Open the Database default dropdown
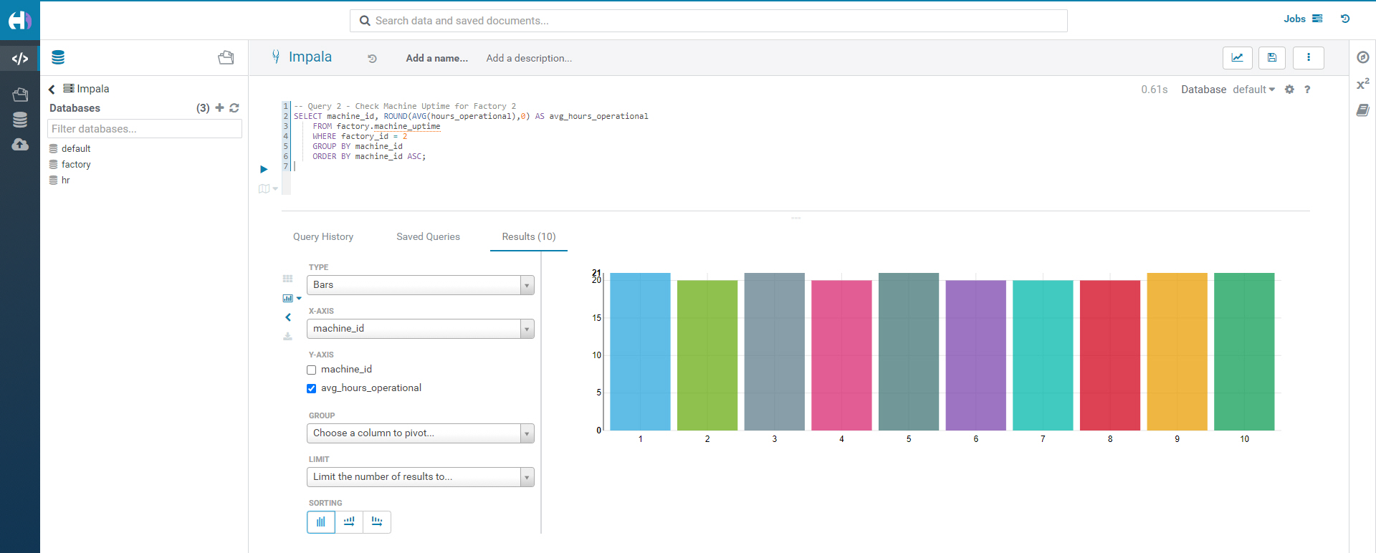The width and height of the screenshot is (1376, 553). pos(1254,90)
